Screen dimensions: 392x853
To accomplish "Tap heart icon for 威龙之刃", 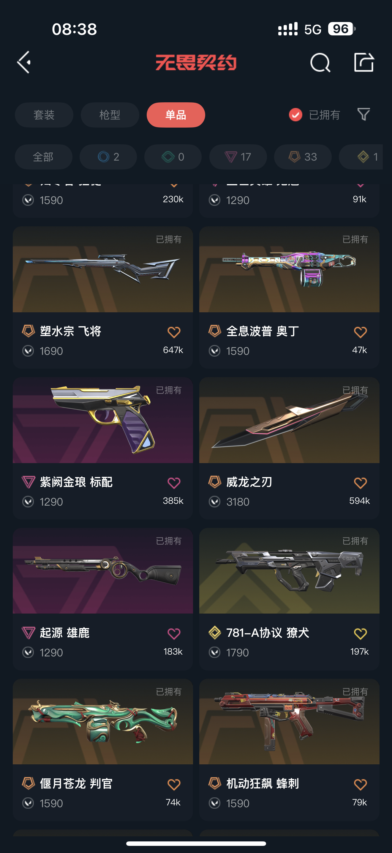I will [x=360, y=483].
